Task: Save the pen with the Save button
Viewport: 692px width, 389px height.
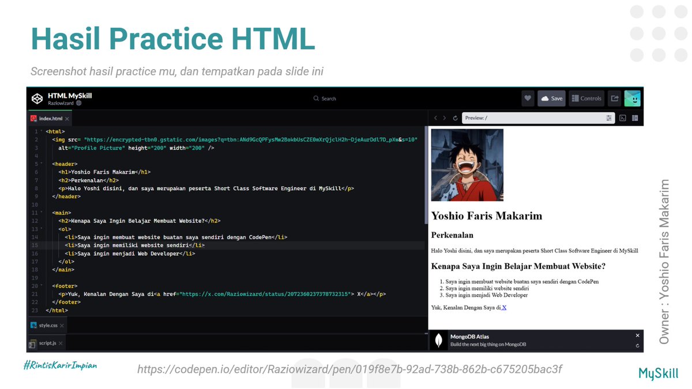Action: [x=552, y=99]
